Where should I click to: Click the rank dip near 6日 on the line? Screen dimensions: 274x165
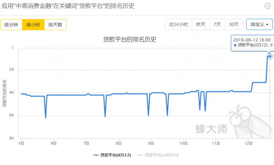[46, 118]
